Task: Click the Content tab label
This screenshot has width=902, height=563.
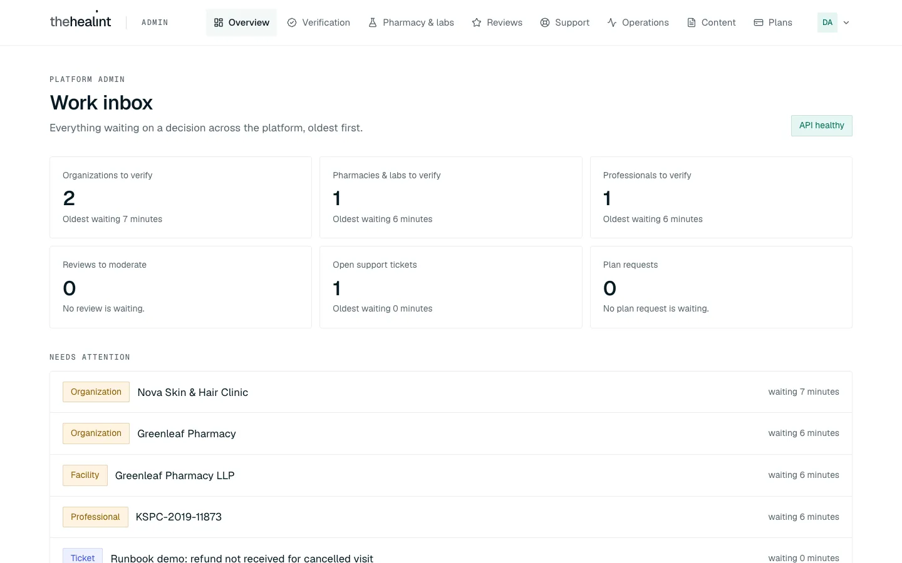Action: (x=718, y=23)
